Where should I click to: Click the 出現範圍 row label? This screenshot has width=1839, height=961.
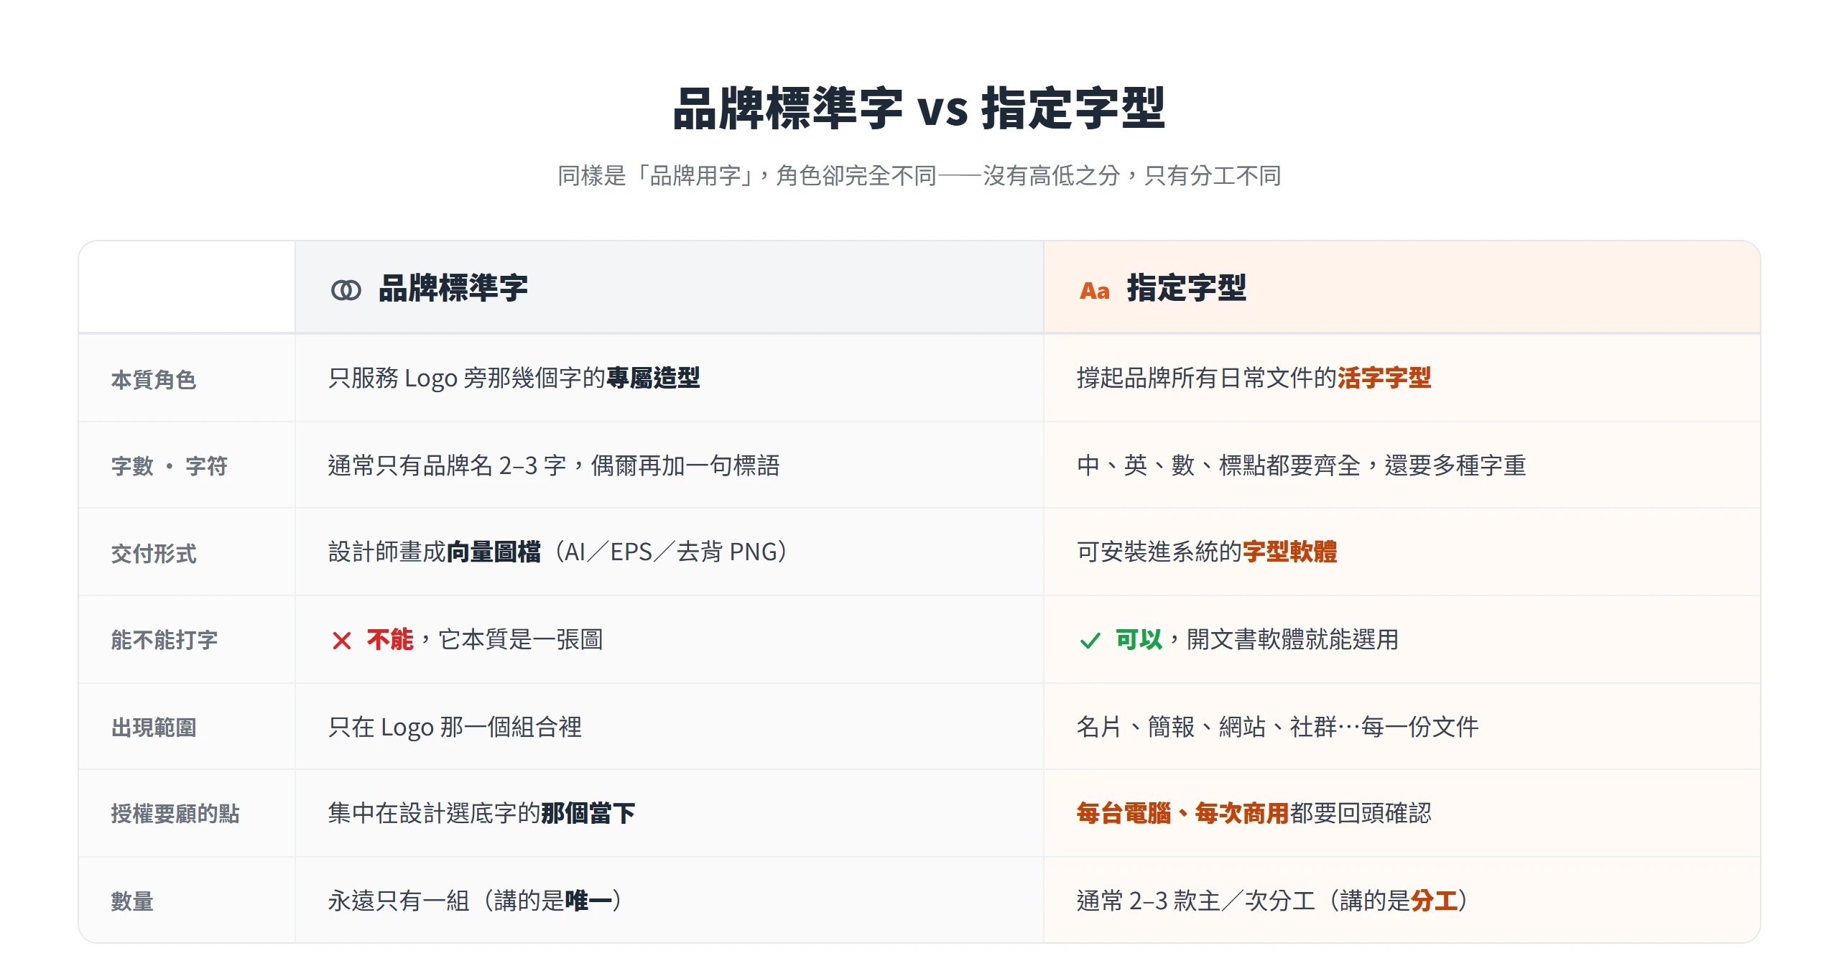tap(154, 728)
